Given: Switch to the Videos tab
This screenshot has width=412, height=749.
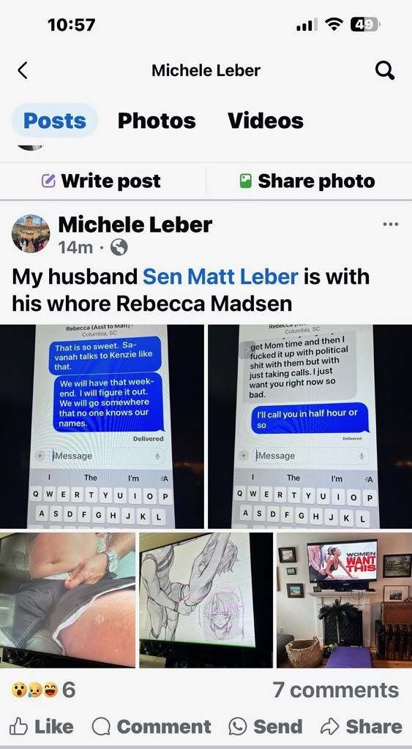Looking at the screenshot, I should point(265,121).
